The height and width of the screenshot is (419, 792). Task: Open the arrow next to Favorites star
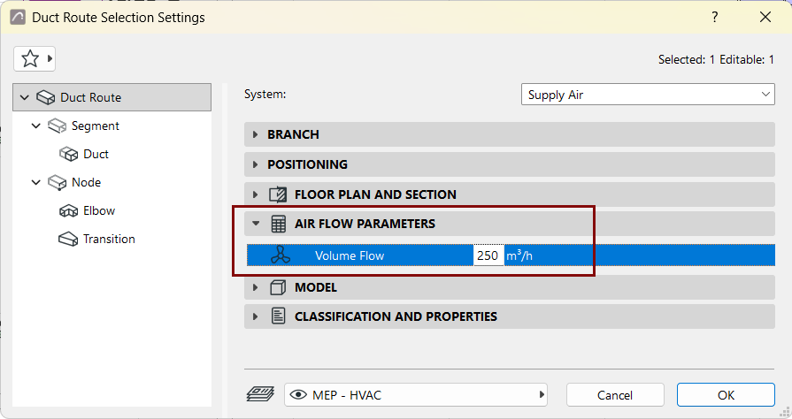click(x=50, y=58)
